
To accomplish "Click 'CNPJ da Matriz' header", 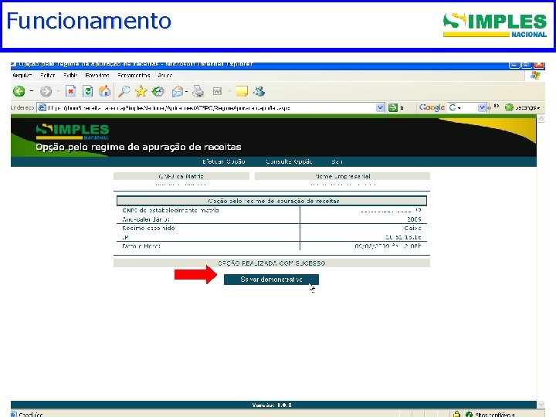I will point(181,176).
